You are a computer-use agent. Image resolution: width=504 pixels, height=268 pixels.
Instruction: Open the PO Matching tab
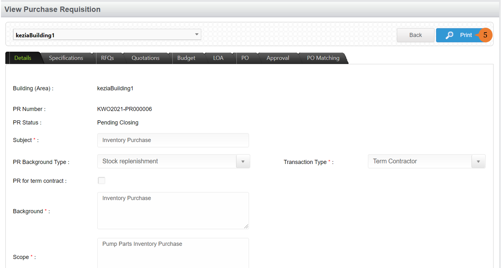tap(323, 58)
